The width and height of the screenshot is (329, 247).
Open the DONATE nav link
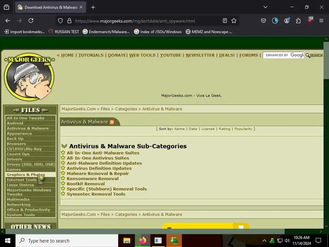pos(117,55)
